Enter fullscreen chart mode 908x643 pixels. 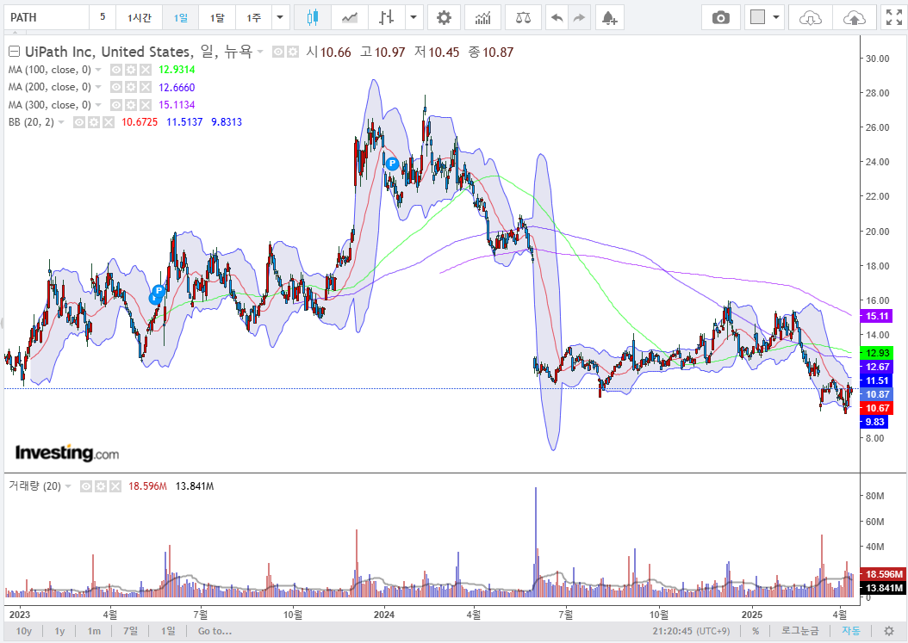pyautogui.click(x=894, y=17)
